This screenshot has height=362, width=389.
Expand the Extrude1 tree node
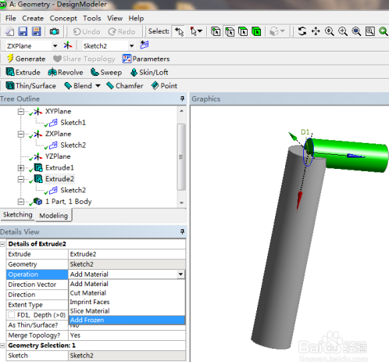pos(21,168)
